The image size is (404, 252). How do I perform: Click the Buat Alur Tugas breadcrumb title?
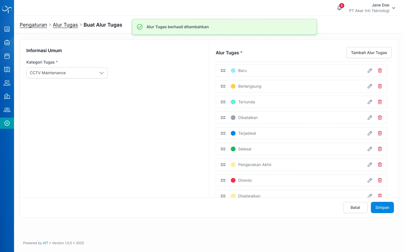(x=103, y=25)
